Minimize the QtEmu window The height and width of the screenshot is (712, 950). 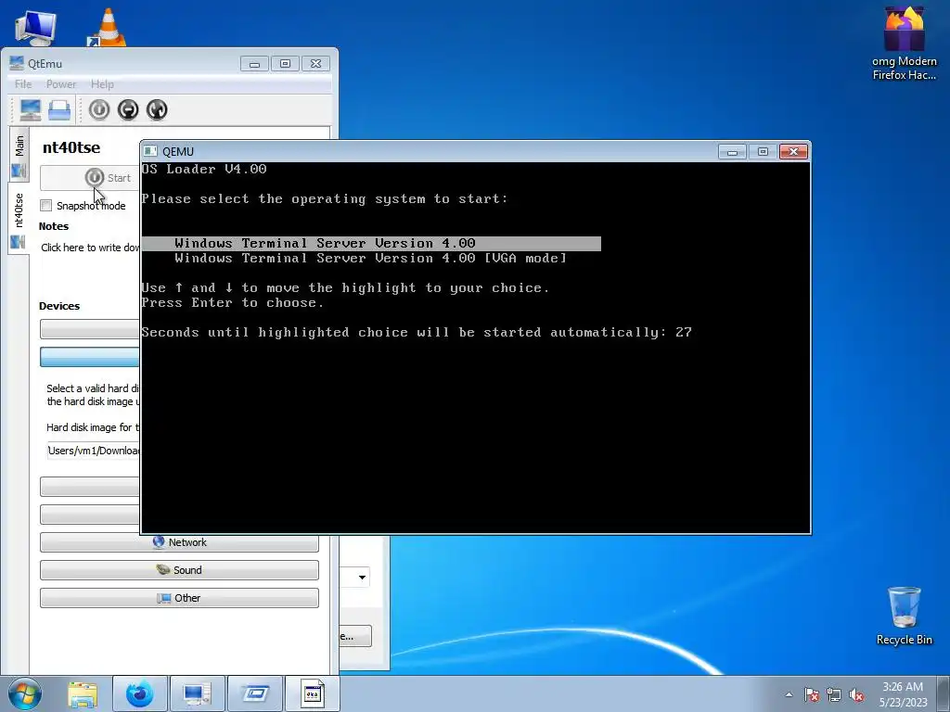pyautogui.click(x=254, y=64)
